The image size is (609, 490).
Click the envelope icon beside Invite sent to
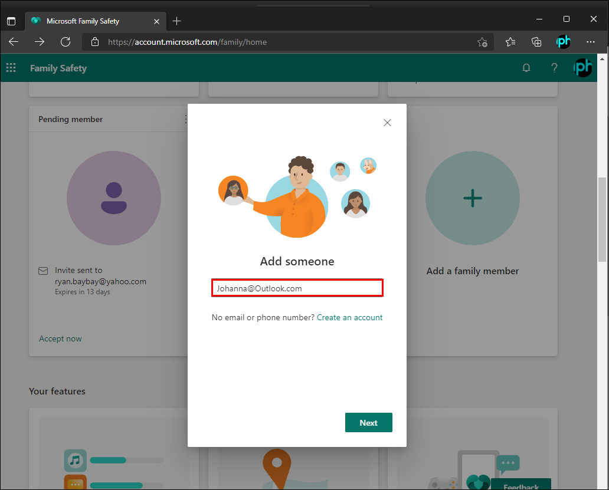coord(43,271)
